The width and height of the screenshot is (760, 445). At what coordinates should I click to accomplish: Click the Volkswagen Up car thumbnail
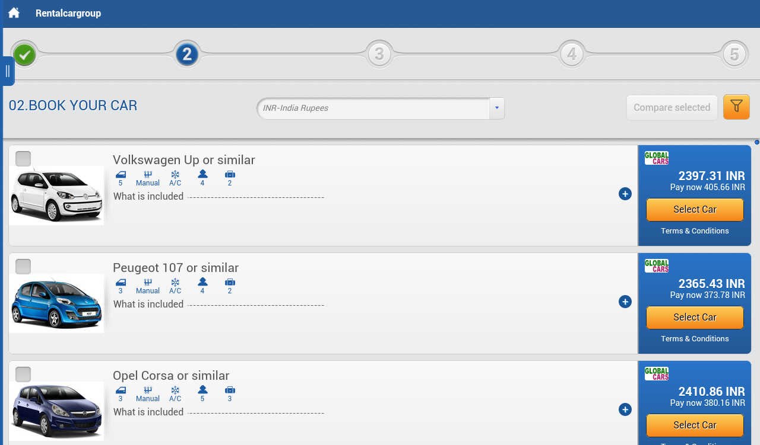pyautogui.click(x=56, y=196)
